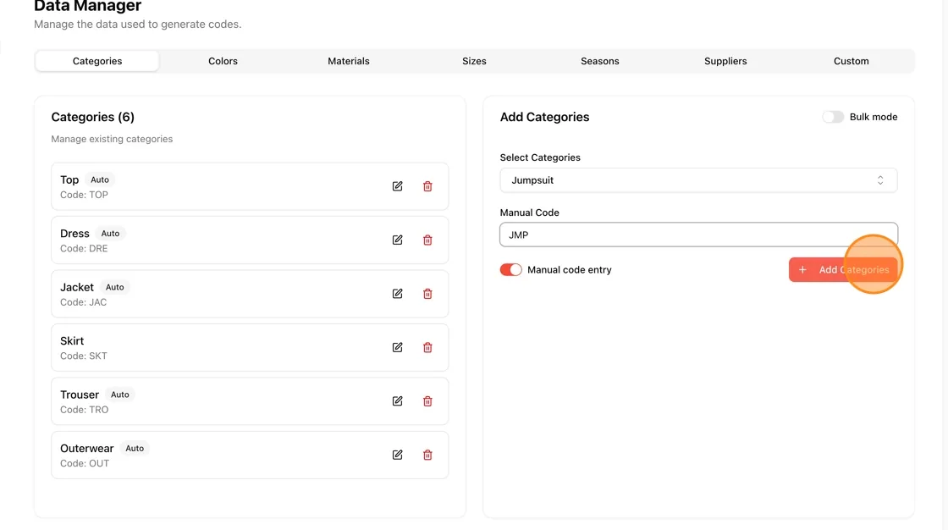Edit the Top category
948x530 pixels.
tap(397, 186)
